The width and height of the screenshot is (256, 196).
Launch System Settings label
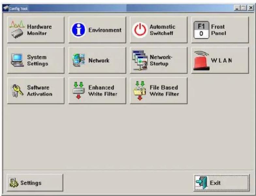click(38, 60)
